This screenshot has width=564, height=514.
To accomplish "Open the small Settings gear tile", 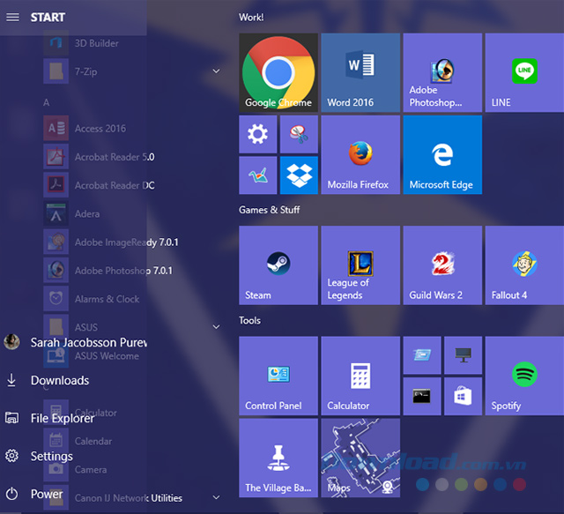I will (x=258, y=134).
